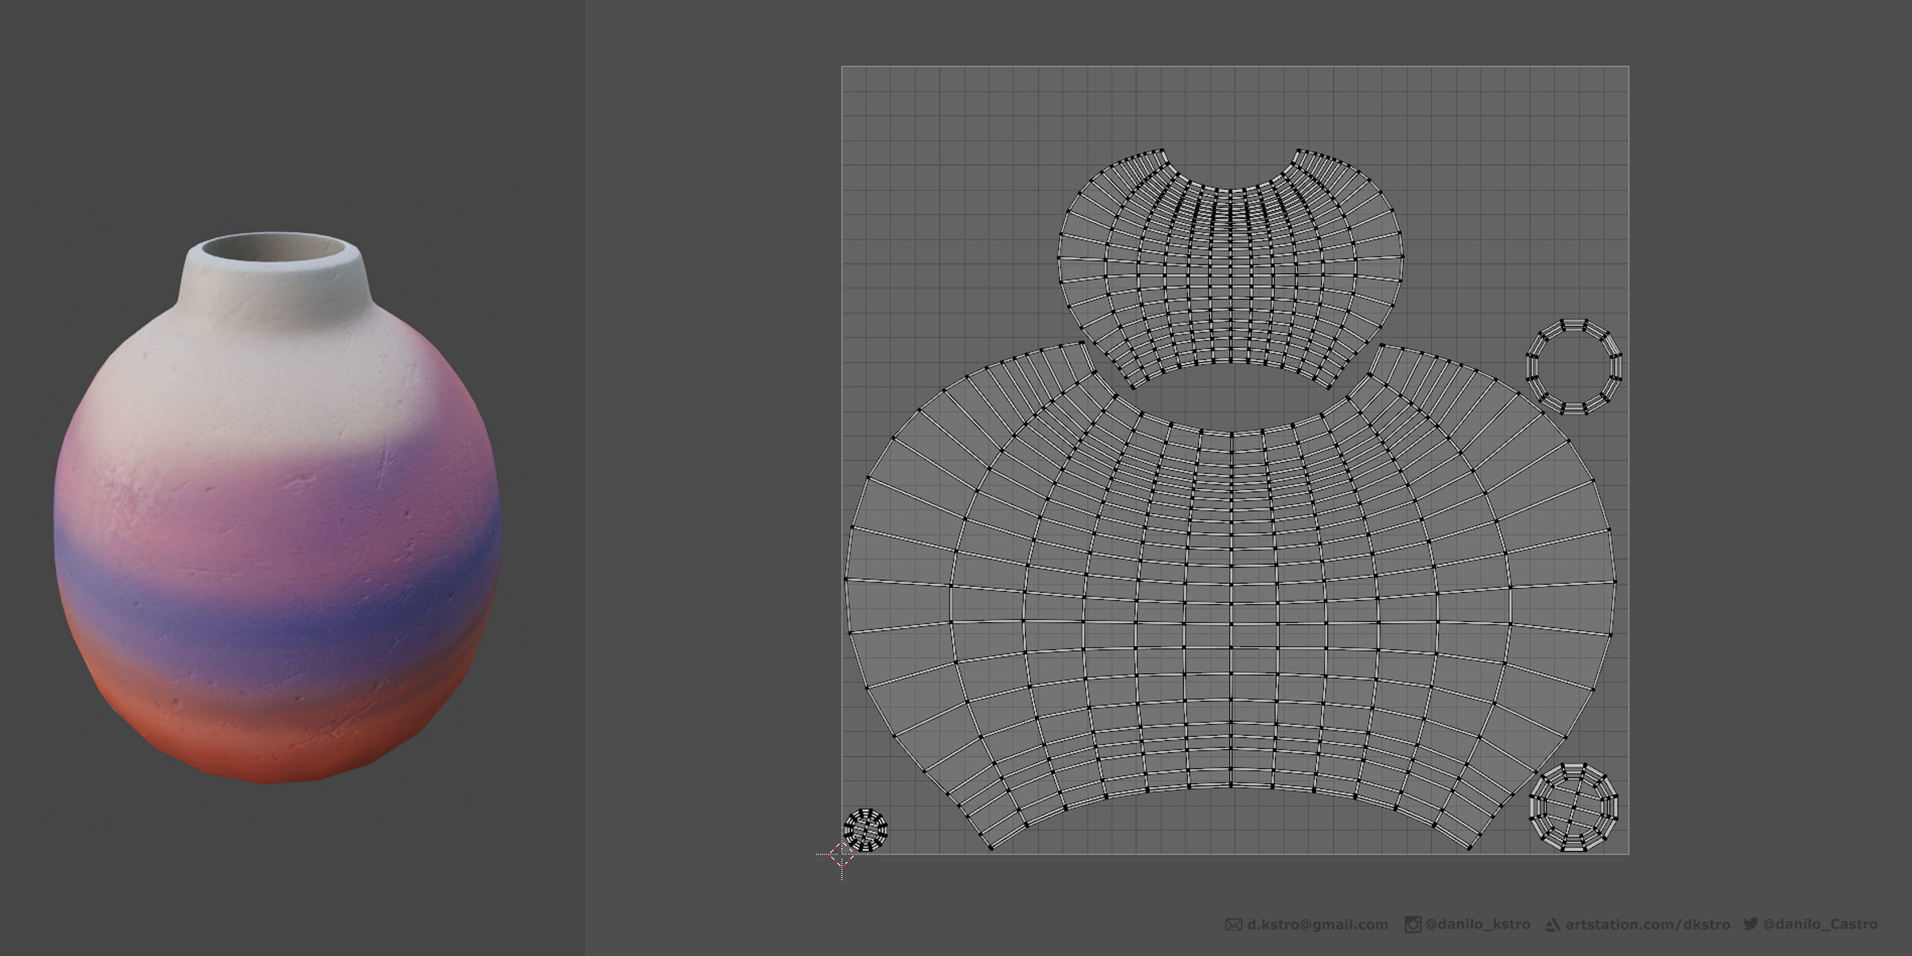This screenshot has width=1912, height=956.
Task: Click the Instagram camera icon
Action: pos(1412,924)
